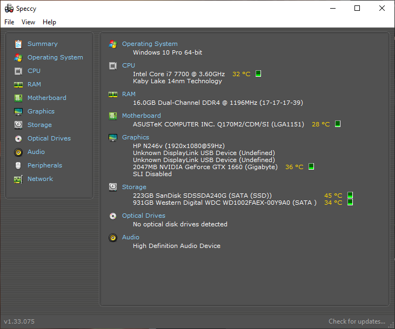Click the Operating System Windows flag sidebar icon

click(18, 57)
